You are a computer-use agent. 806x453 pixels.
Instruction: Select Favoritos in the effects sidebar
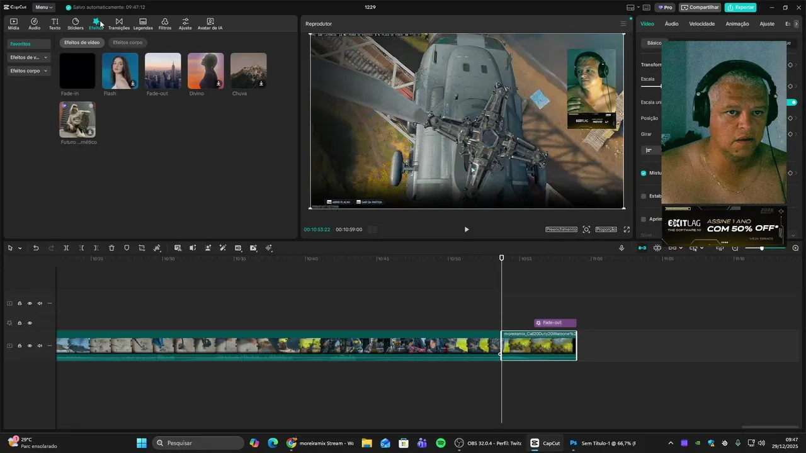[x=29, y=44]
